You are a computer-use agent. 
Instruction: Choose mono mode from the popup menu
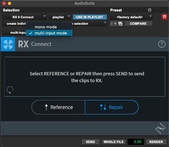[49, 27]
